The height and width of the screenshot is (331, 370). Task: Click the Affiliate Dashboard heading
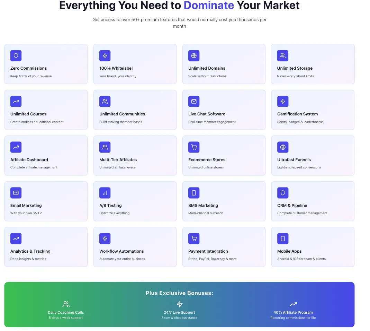pos(29,160)
